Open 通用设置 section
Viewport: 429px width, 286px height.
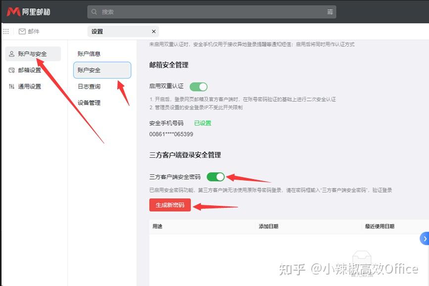[x=33, y=87]
